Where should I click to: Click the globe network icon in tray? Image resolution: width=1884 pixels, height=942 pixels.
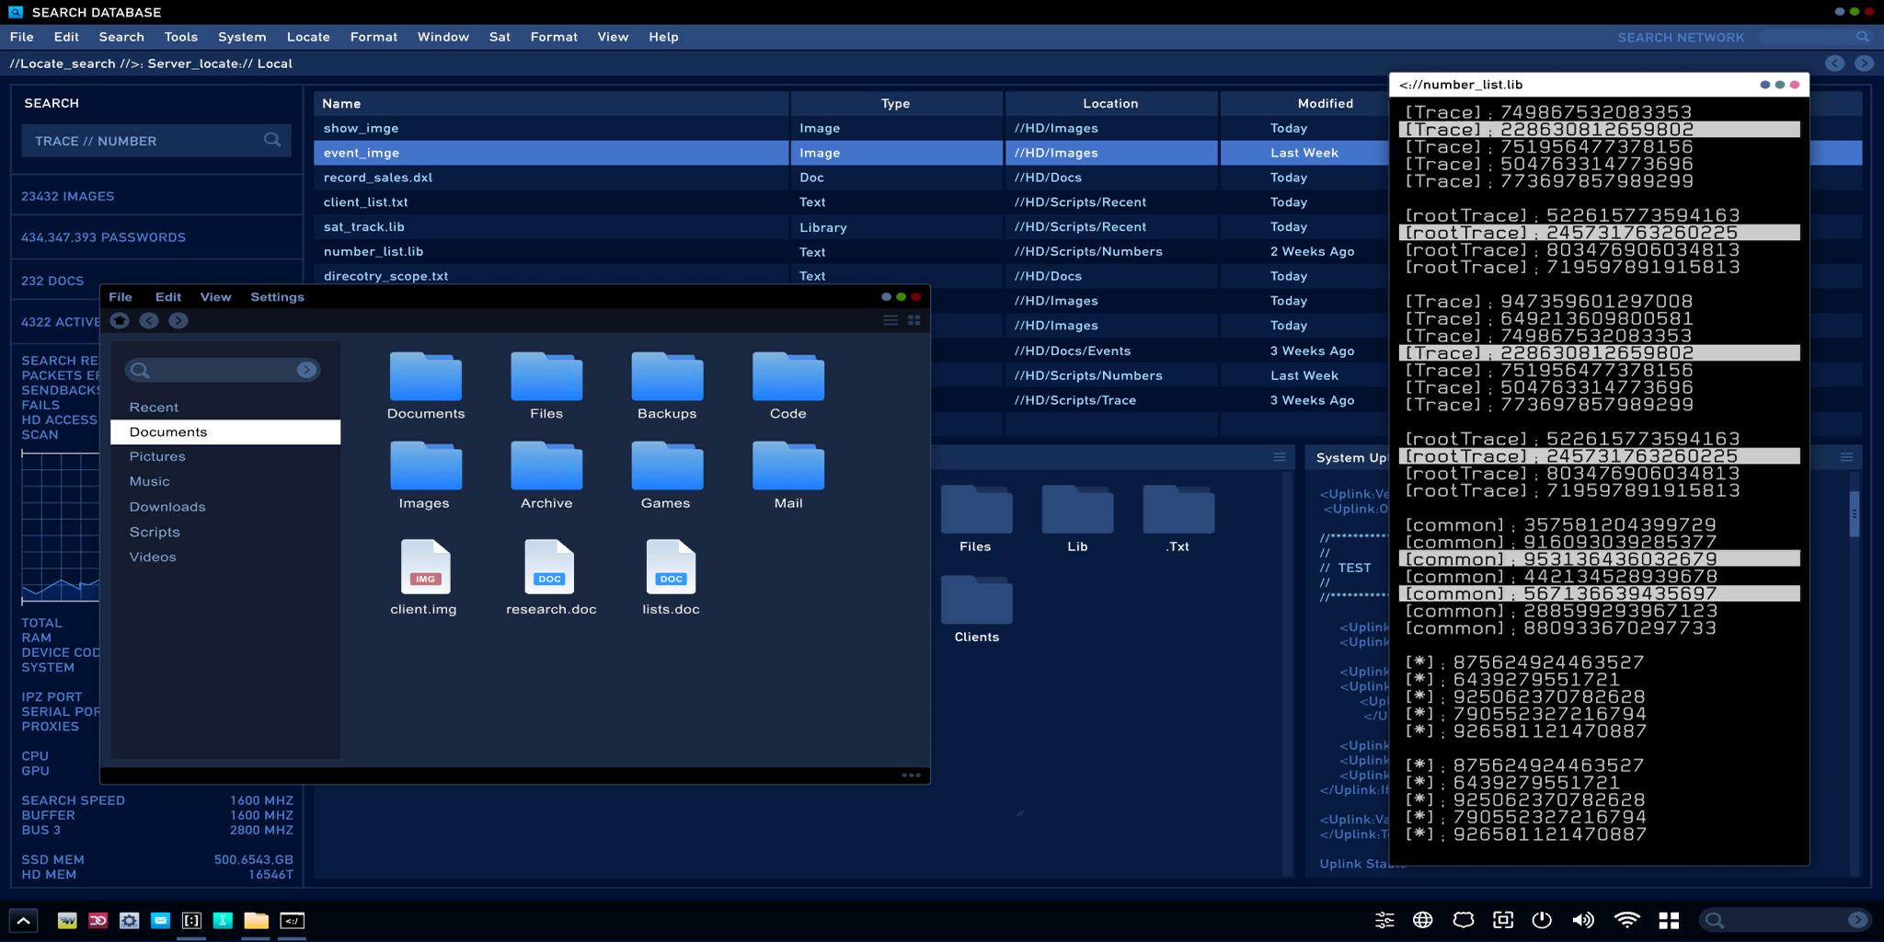(1423, 920)
